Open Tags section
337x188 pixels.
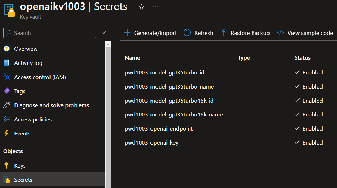[20, 91]
